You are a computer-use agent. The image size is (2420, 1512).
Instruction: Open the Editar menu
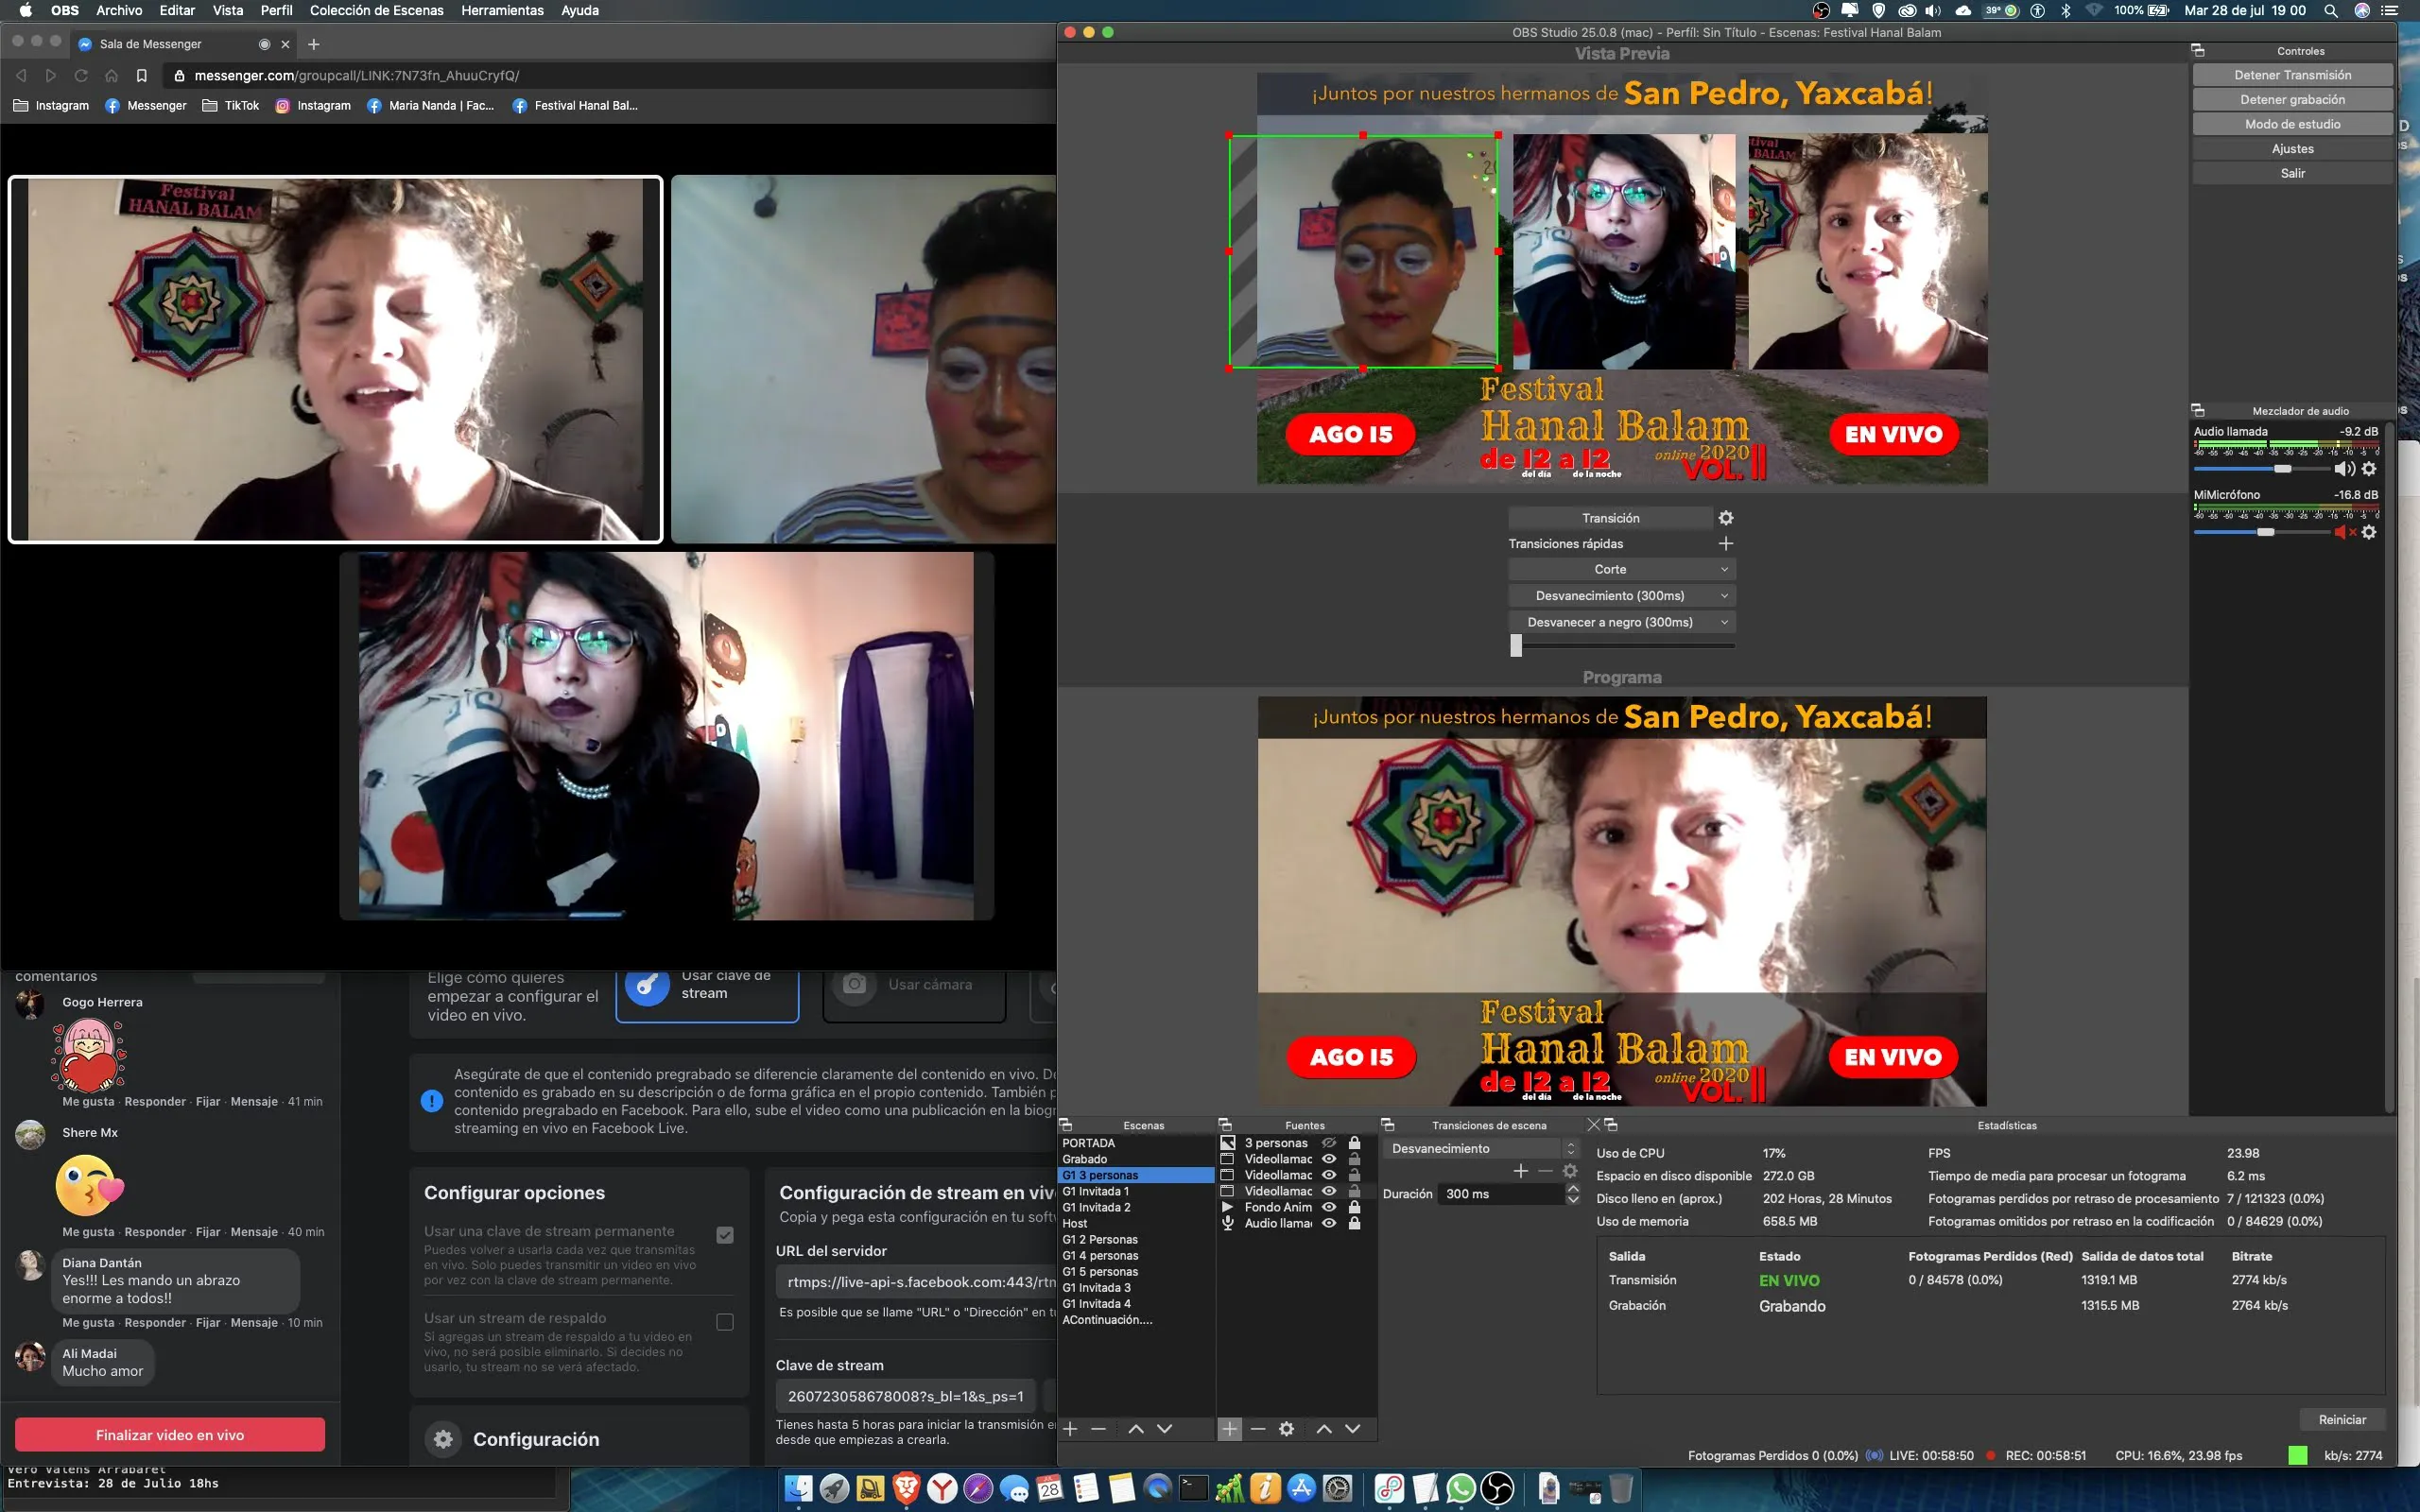pyautogui.click(x=177, y=10)
